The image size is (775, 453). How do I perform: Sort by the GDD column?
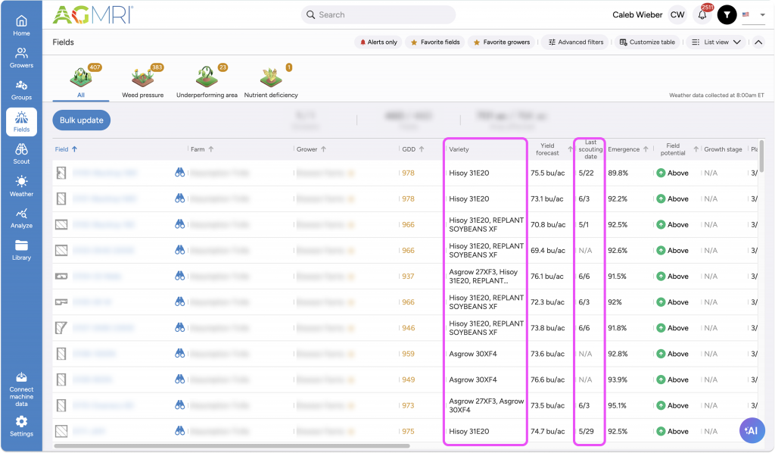tap(412, 149)
